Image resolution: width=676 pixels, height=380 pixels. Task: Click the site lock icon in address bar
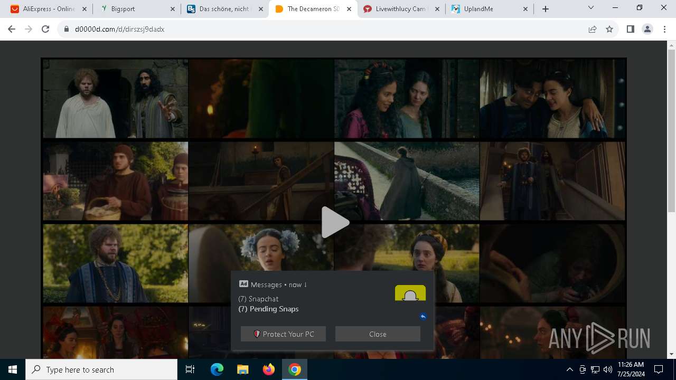tap(67, 30)
